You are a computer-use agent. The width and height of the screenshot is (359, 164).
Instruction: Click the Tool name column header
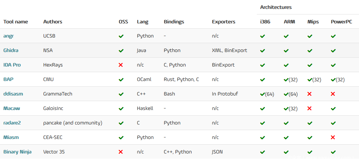click(x=16, y=22)
